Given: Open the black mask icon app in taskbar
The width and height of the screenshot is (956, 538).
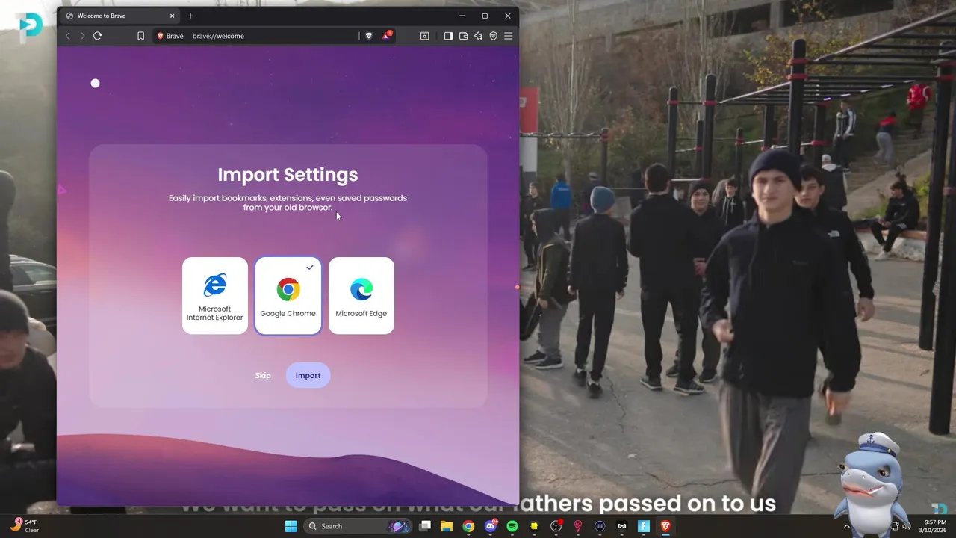Looking at the screenshot, I should point(621,526).
